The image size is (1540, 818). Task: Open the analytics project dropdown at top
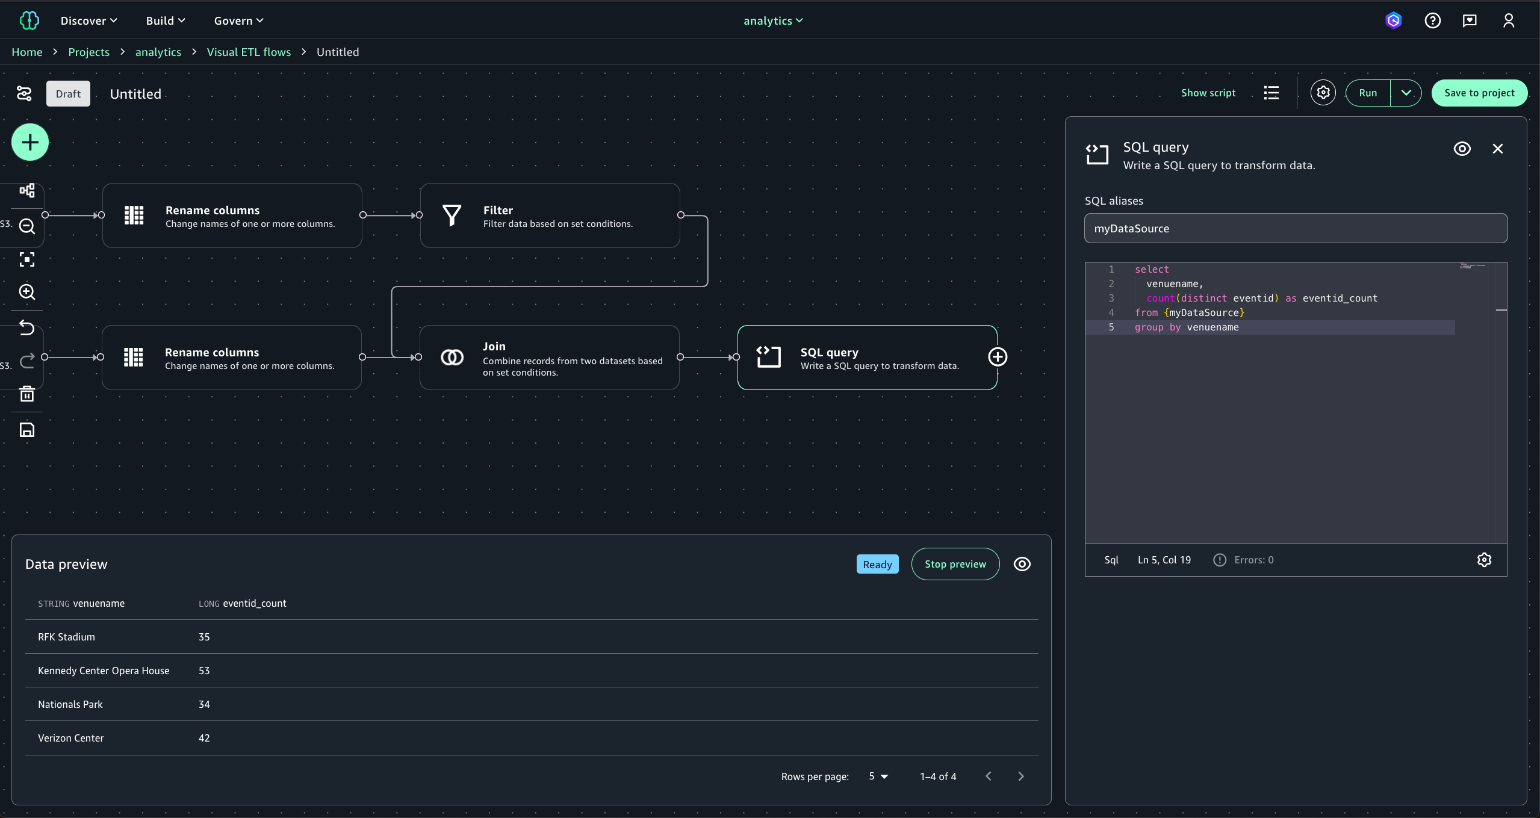click(x=773, y=20)
